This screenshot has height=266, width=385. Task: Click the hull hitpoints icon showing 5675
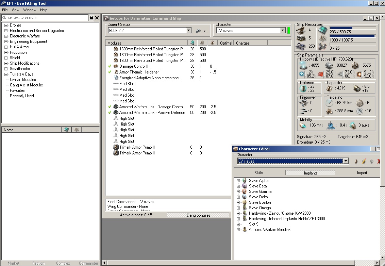tap(355, 65)
